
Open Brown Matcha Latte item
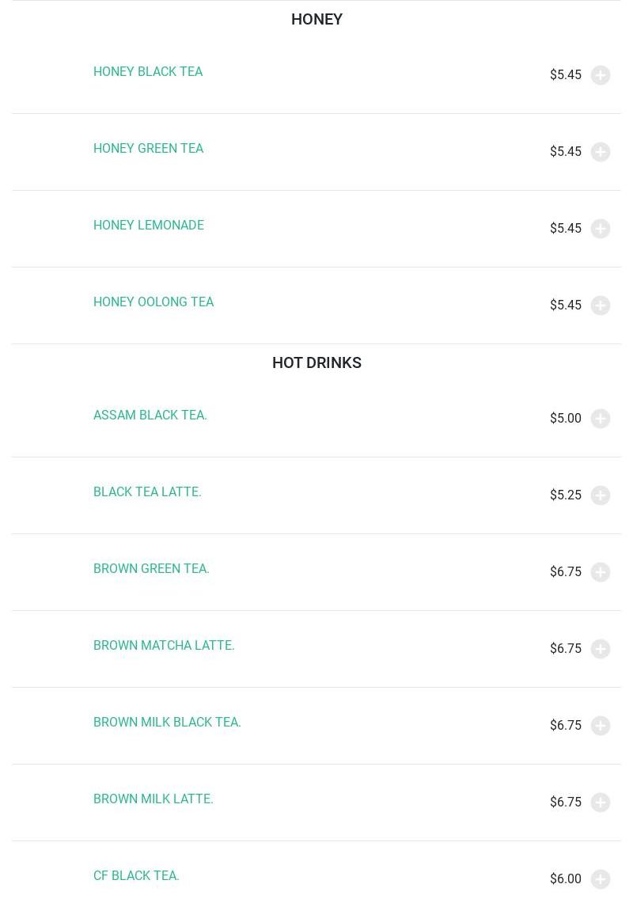point(164,646)
